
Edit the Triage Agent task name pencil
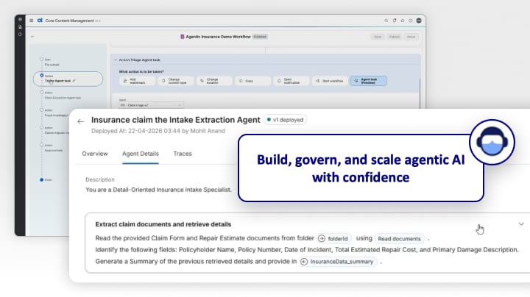(x=74, y=81)
